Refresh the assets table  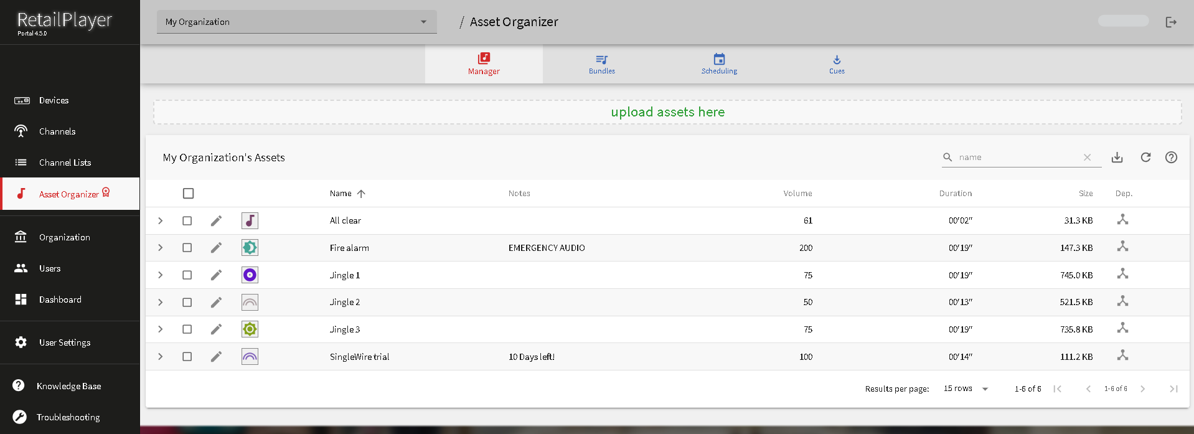[x=1145, y=158]
